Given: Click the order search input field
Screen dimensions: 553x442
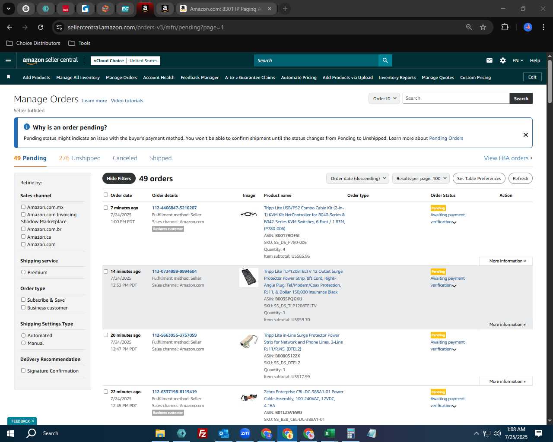Looking at the screenshot, I should (456, 98).
